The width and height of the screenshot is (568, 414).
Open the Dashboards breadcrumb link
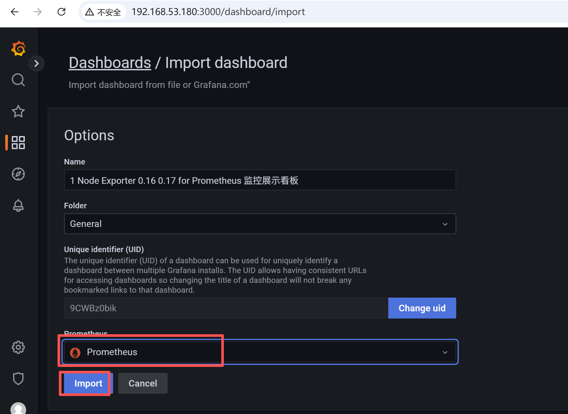[x=109, y=62]
